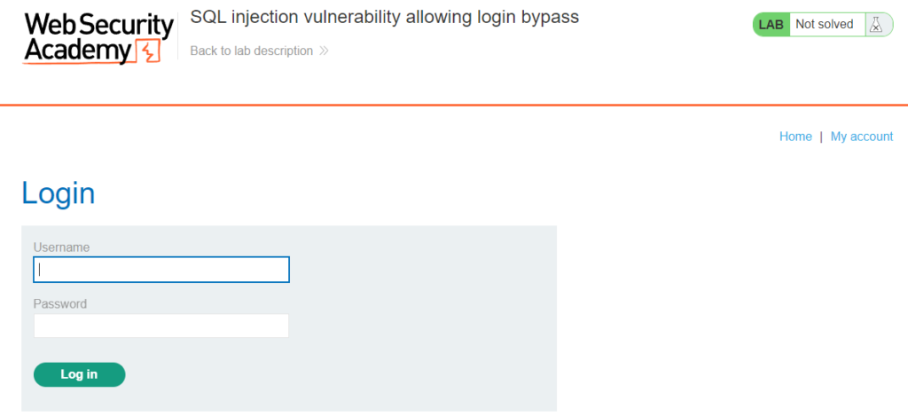908x416 pixels.
Task: Click the double chevron after lab description
Action: [324, 51]
